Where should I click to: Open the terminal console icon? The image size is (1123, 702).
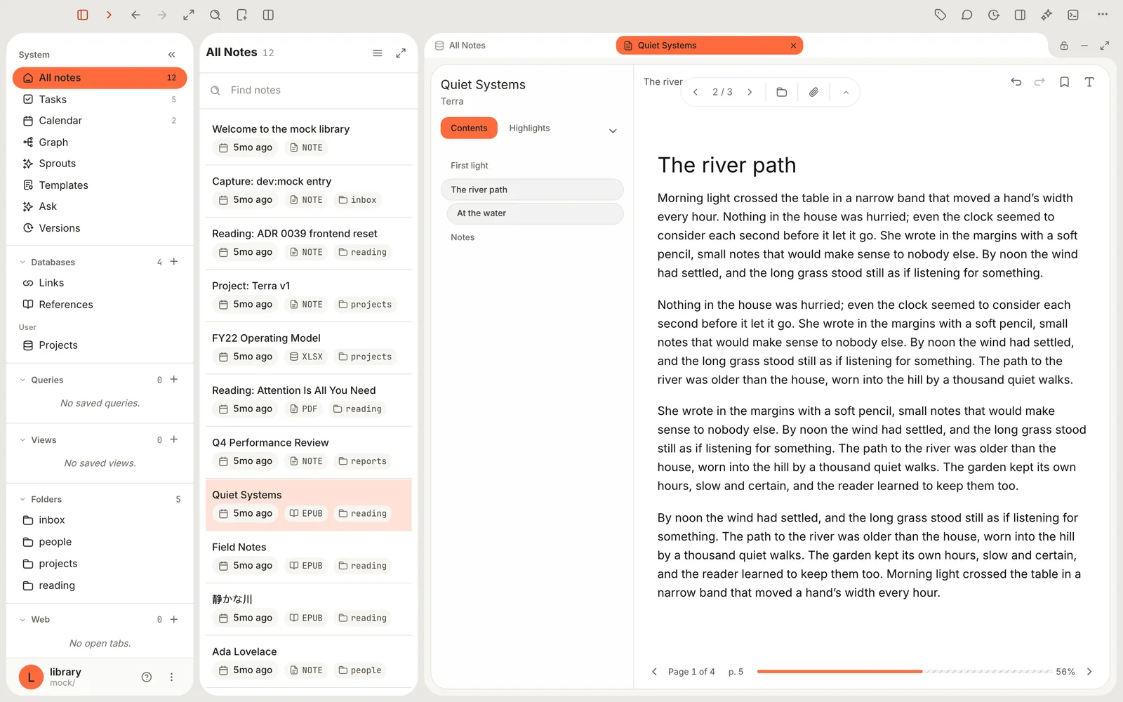1073,15
